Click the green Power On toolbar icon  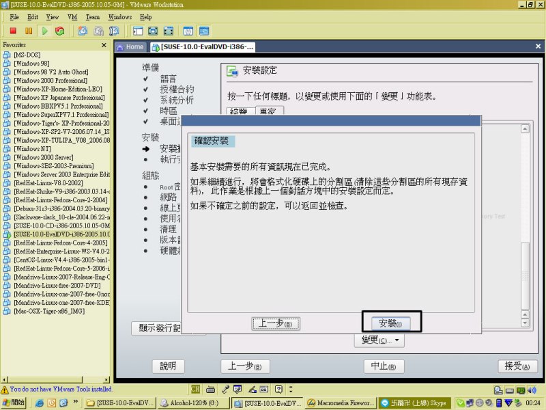tap(44, 31)
